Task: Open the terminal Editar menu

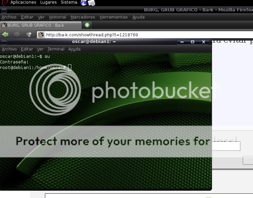Action: (27, 49)
